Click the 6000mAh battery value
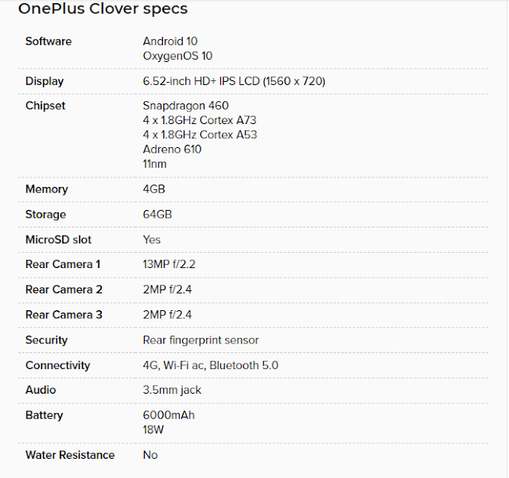The width and height of the screenshot is (509, 478). pyautogui.click(x=169, y=415)
